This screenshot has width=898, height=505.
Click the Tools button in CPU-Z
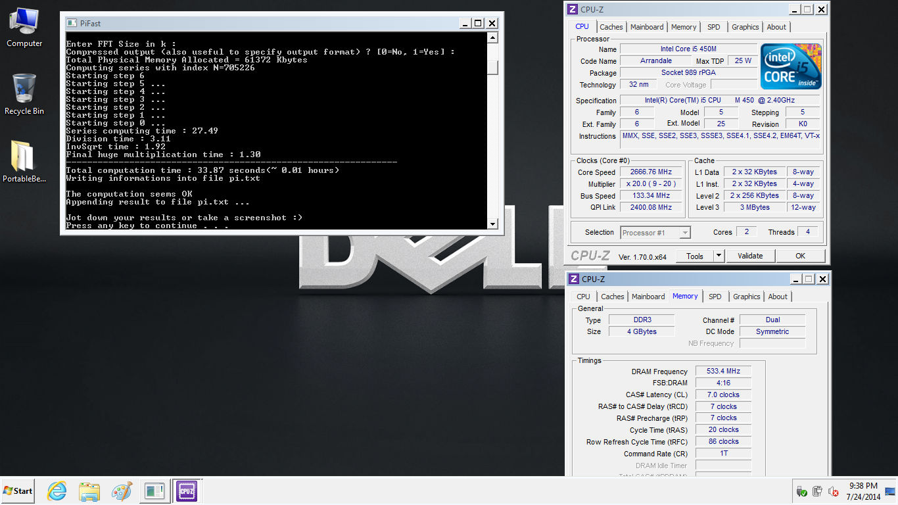tap(695, 256)
